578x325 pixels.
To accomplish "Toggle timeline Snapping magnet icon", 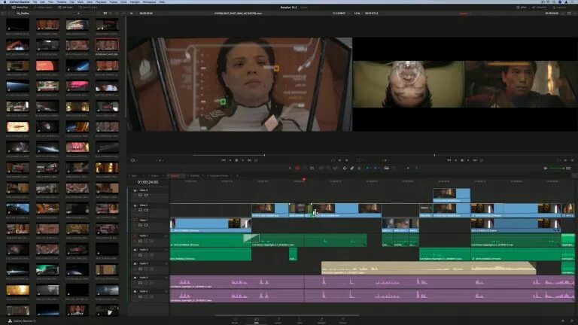I will (345, 168).
